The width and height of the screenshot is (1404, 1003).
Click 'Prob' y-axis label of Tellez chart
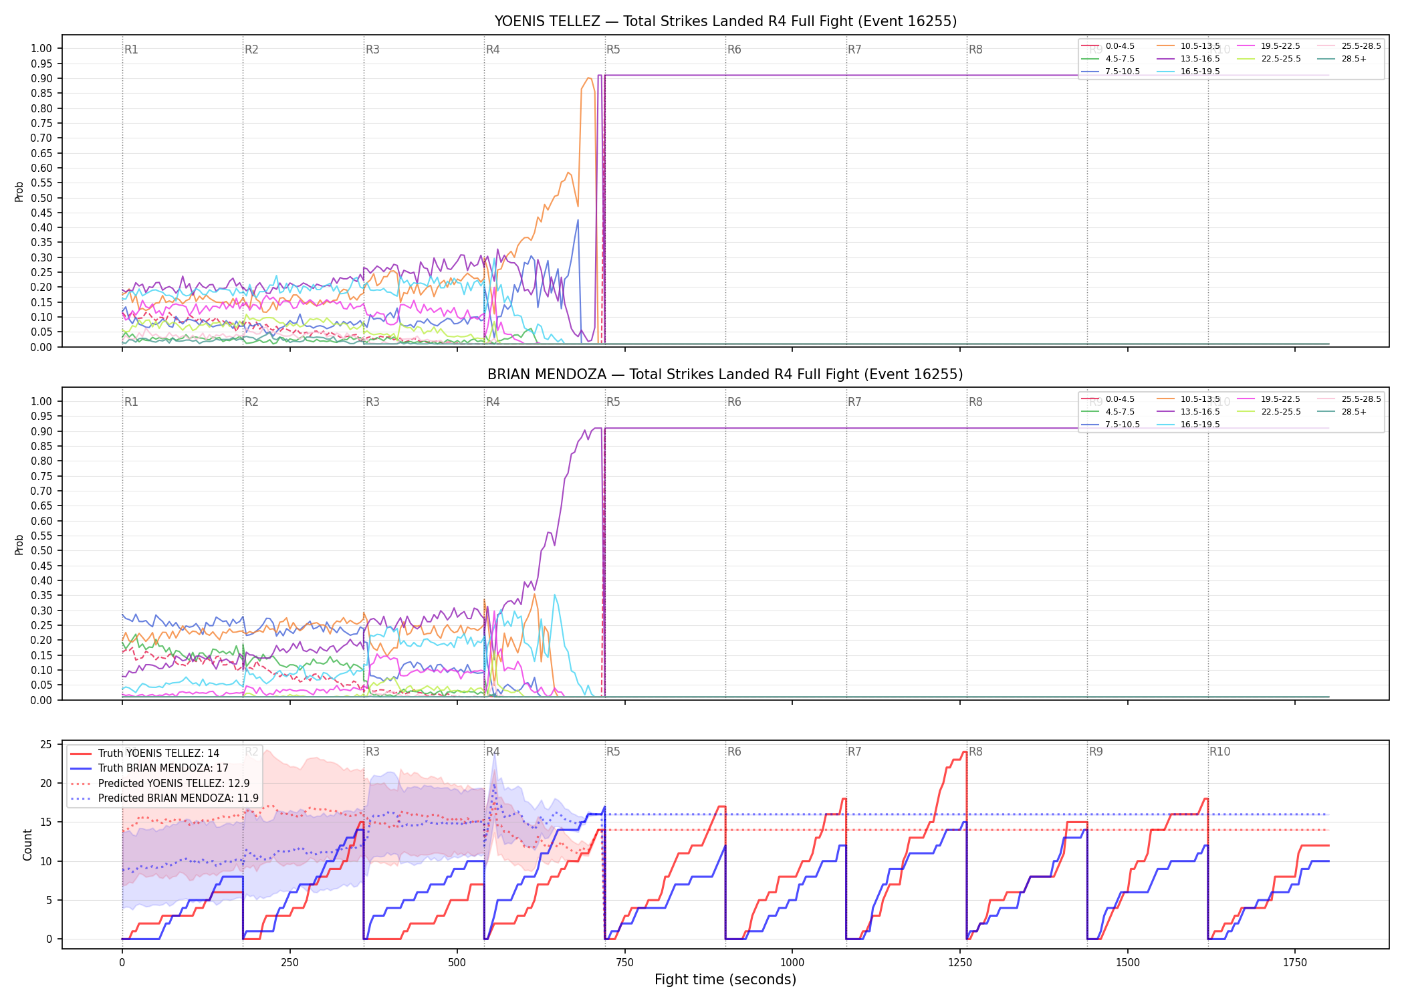[19, 191]
